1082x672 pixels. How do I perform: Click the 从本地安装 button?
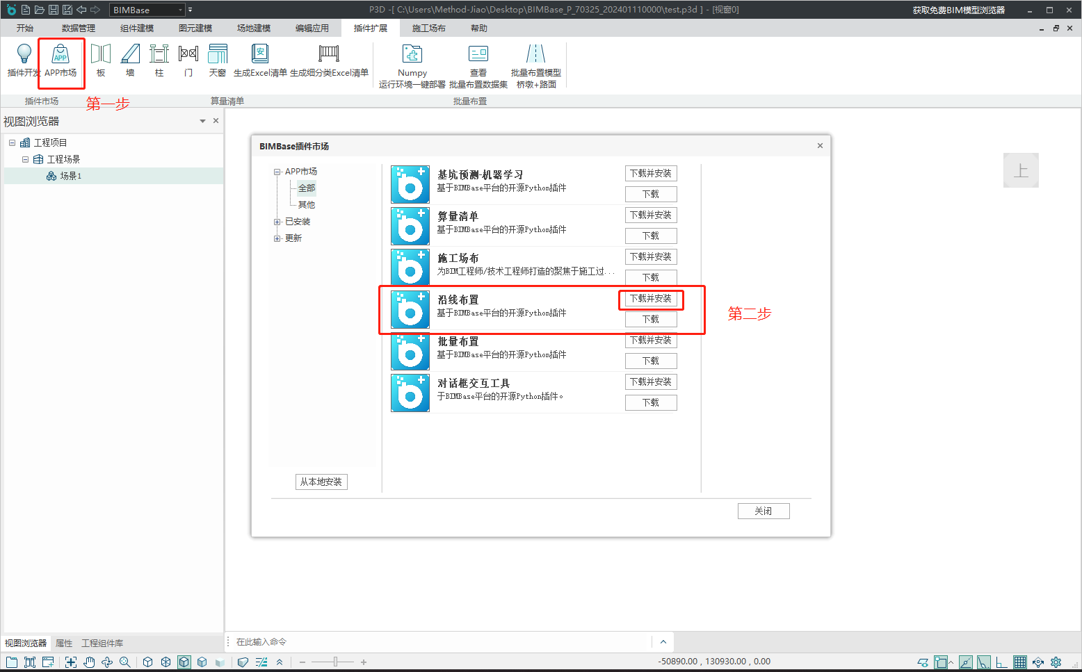[321, 482]
